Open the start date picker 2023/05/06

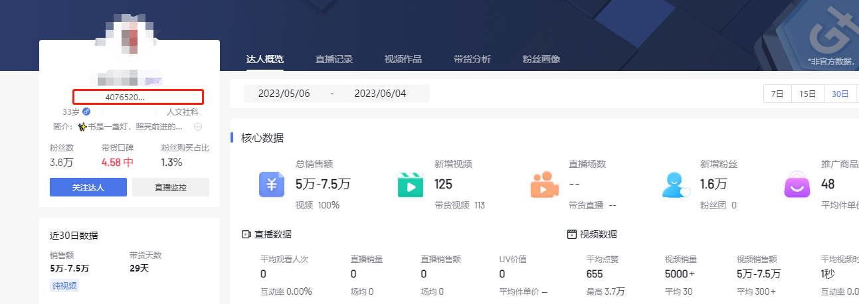pos(284,94)
